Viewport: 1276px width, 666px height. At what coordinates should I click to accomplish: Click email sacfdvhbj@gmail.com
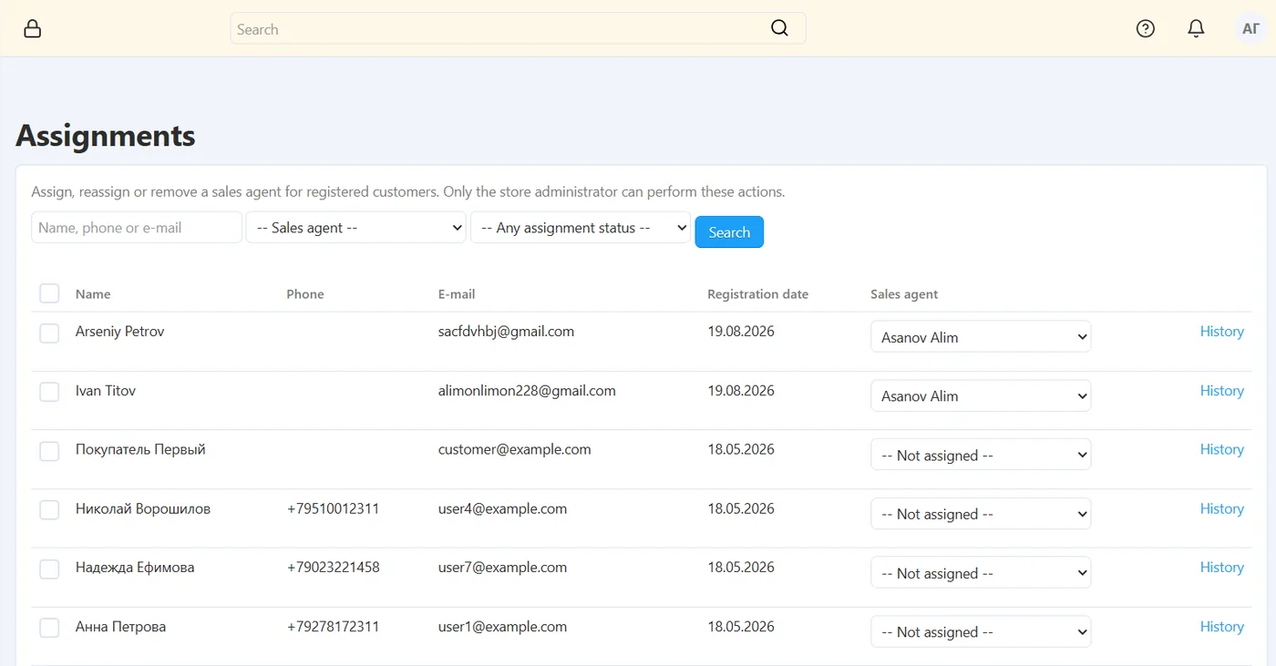coord(506,332)
